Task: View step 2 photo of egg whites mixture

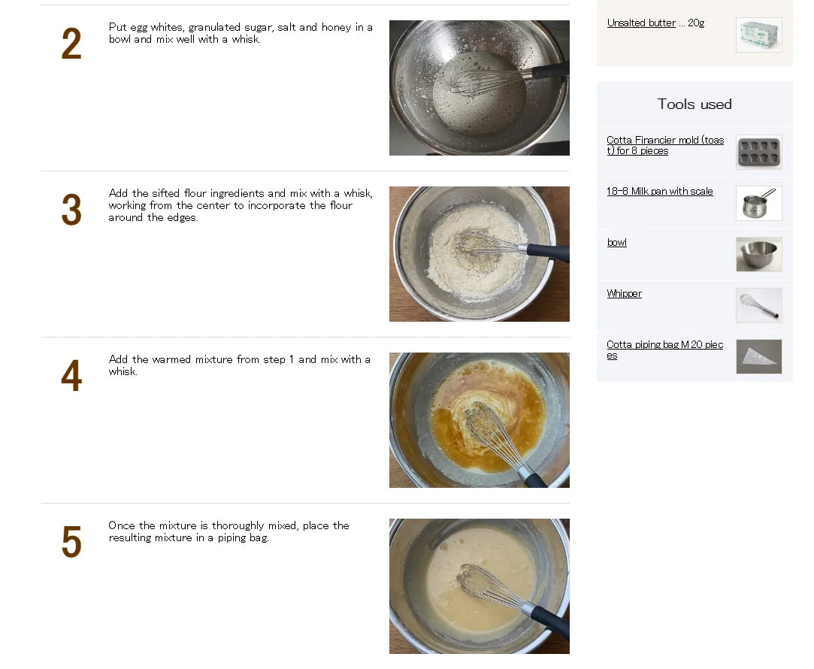Action: pos(480,88)
